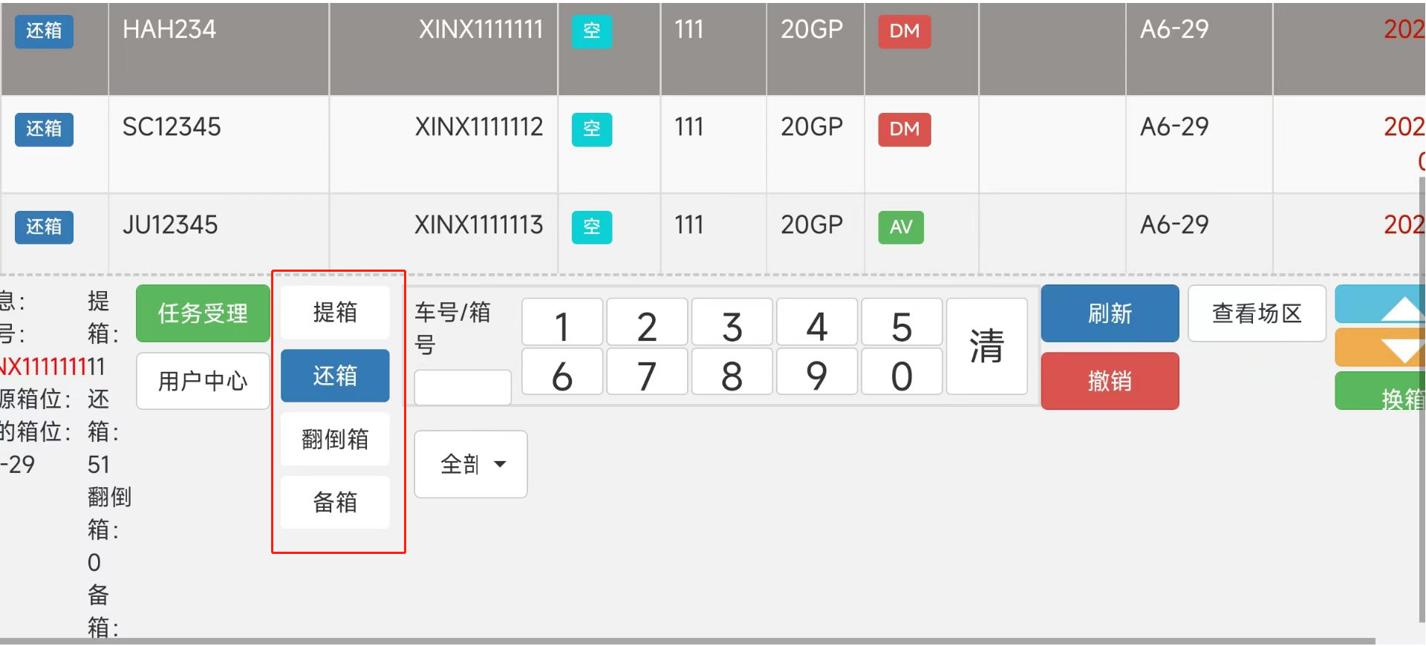Click the 还箱 badge in JU12345 row
1426x646 pixels.
point(44,226)
